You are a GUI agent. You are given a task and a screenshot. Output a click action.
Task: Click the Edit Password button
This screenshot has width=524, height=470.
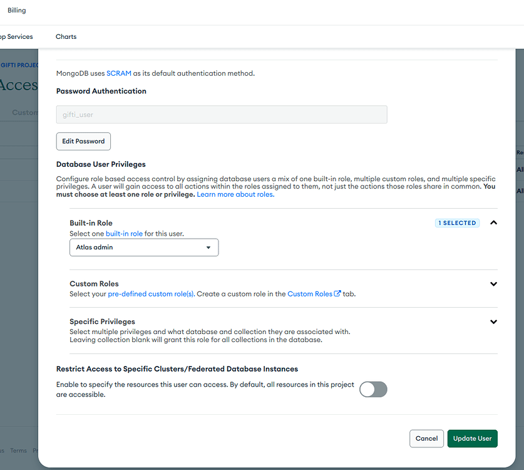pyautogui.click(x=83, y=141)
